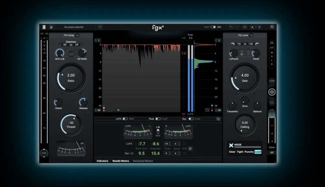Image resolution: width=325 pixels, height=187 pixels.
Task: Click the M/S Link knob
Action: 60,53
